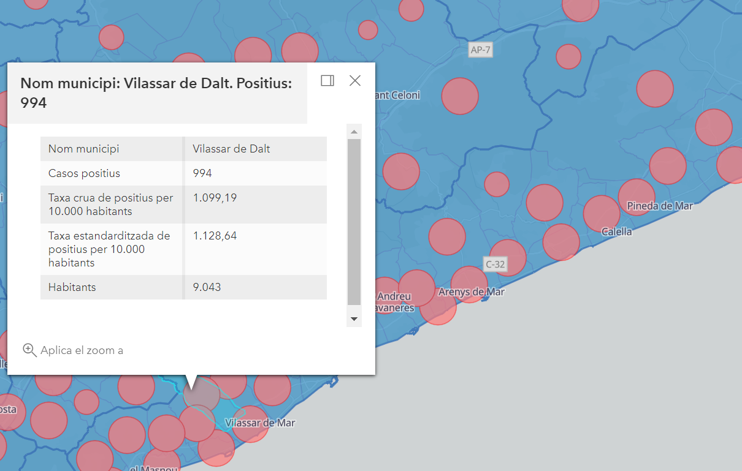Click the 'Pineda de Mar' map label

click(660, 206)
